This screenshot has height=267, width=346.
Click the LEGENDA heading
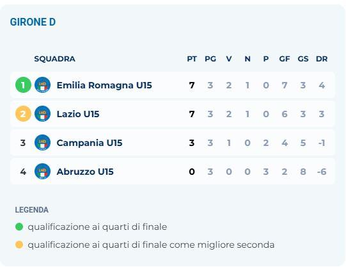point(32,209)
